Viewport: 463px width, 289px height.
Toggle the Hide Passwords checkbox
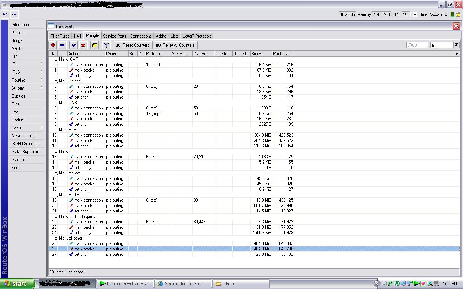pyautogui.click(x=415, y=14)
